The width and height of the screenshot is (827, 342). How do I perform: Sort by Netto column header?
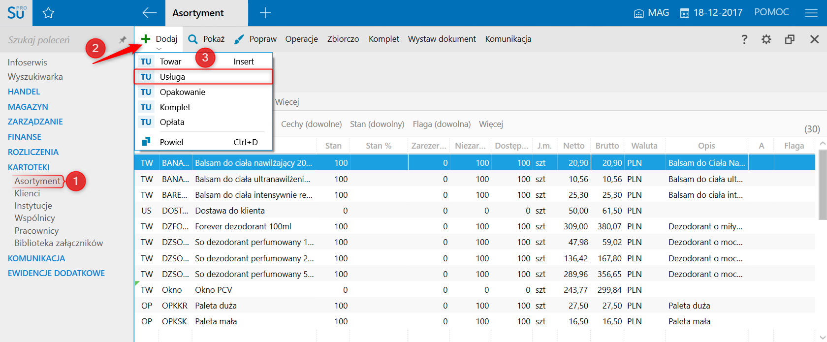(573, 146)
